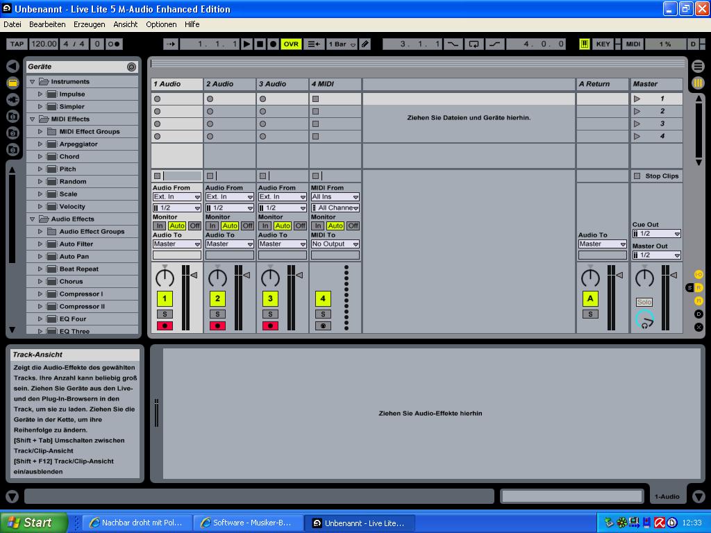Click the cyan Preview Volume knob
The width and height of the screenshot is (711, 533).
pyautogui.click(x=645, y=319)
